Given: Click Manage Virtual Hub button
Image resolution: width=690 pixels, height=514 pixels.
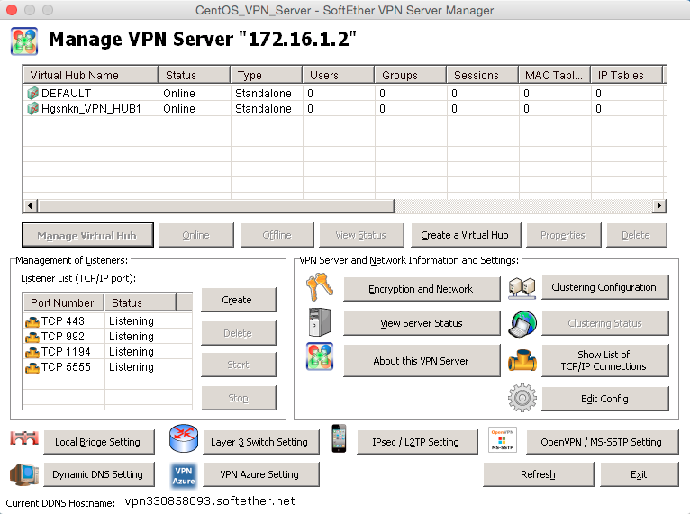Looking at the screenshot, I should coord(87,236).
